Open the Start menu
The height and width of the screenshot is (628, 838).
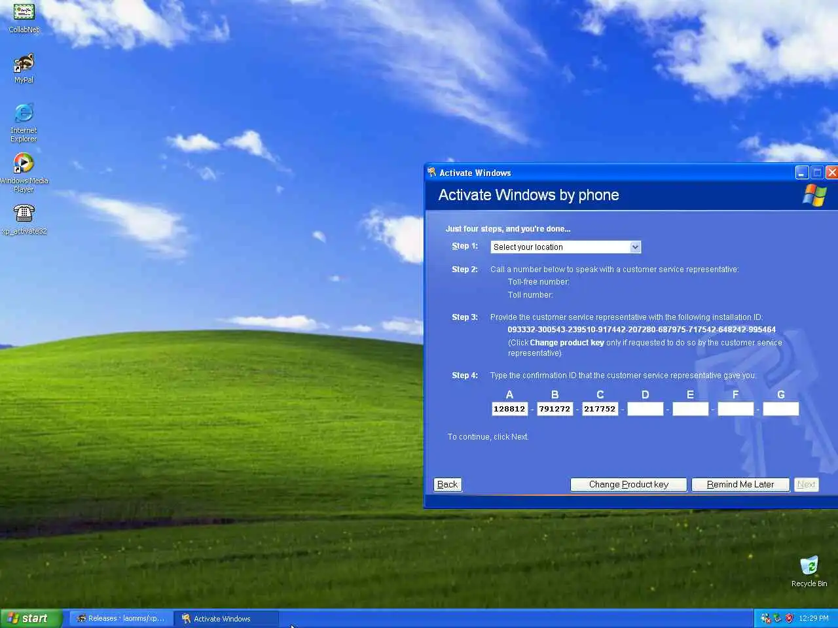(31, 618)
